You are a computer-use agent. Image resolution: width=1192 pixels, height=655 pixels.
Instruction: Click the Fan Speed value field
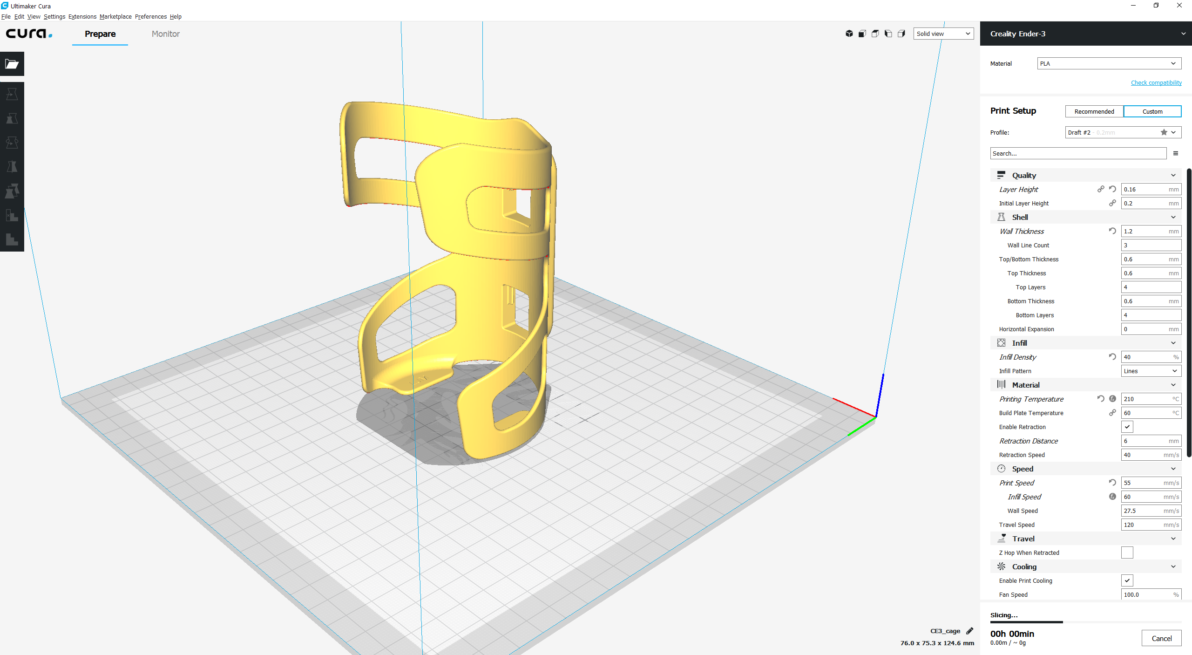tap(1151, 594)
